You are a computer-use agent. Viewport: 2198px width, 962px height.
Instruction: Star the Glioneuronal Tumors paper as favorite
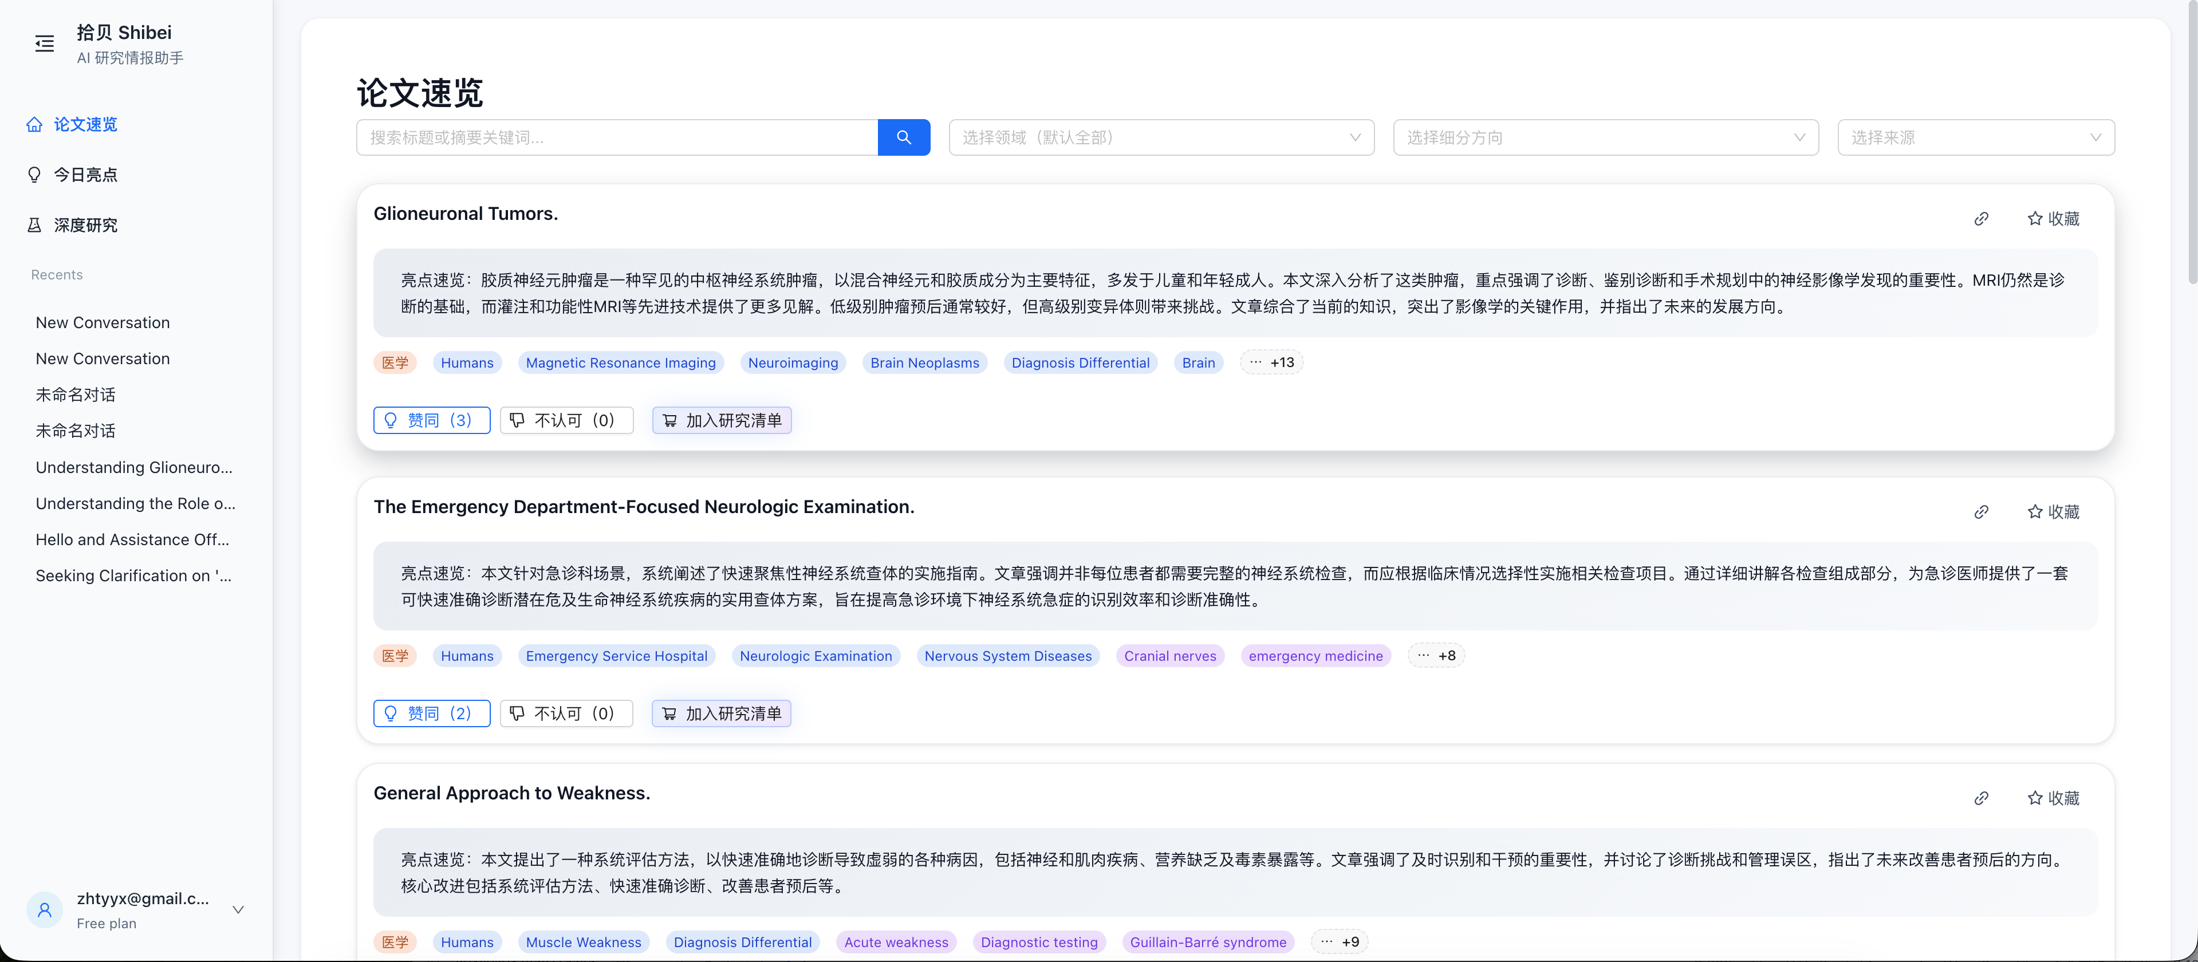[2053, 219]
